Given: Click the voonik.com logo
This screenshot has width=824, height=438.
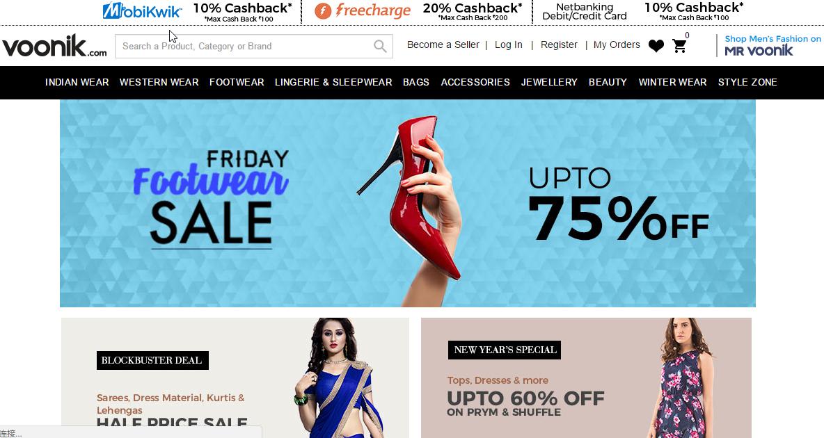Looking at the screenshot, I should click(x=55, y=46).
